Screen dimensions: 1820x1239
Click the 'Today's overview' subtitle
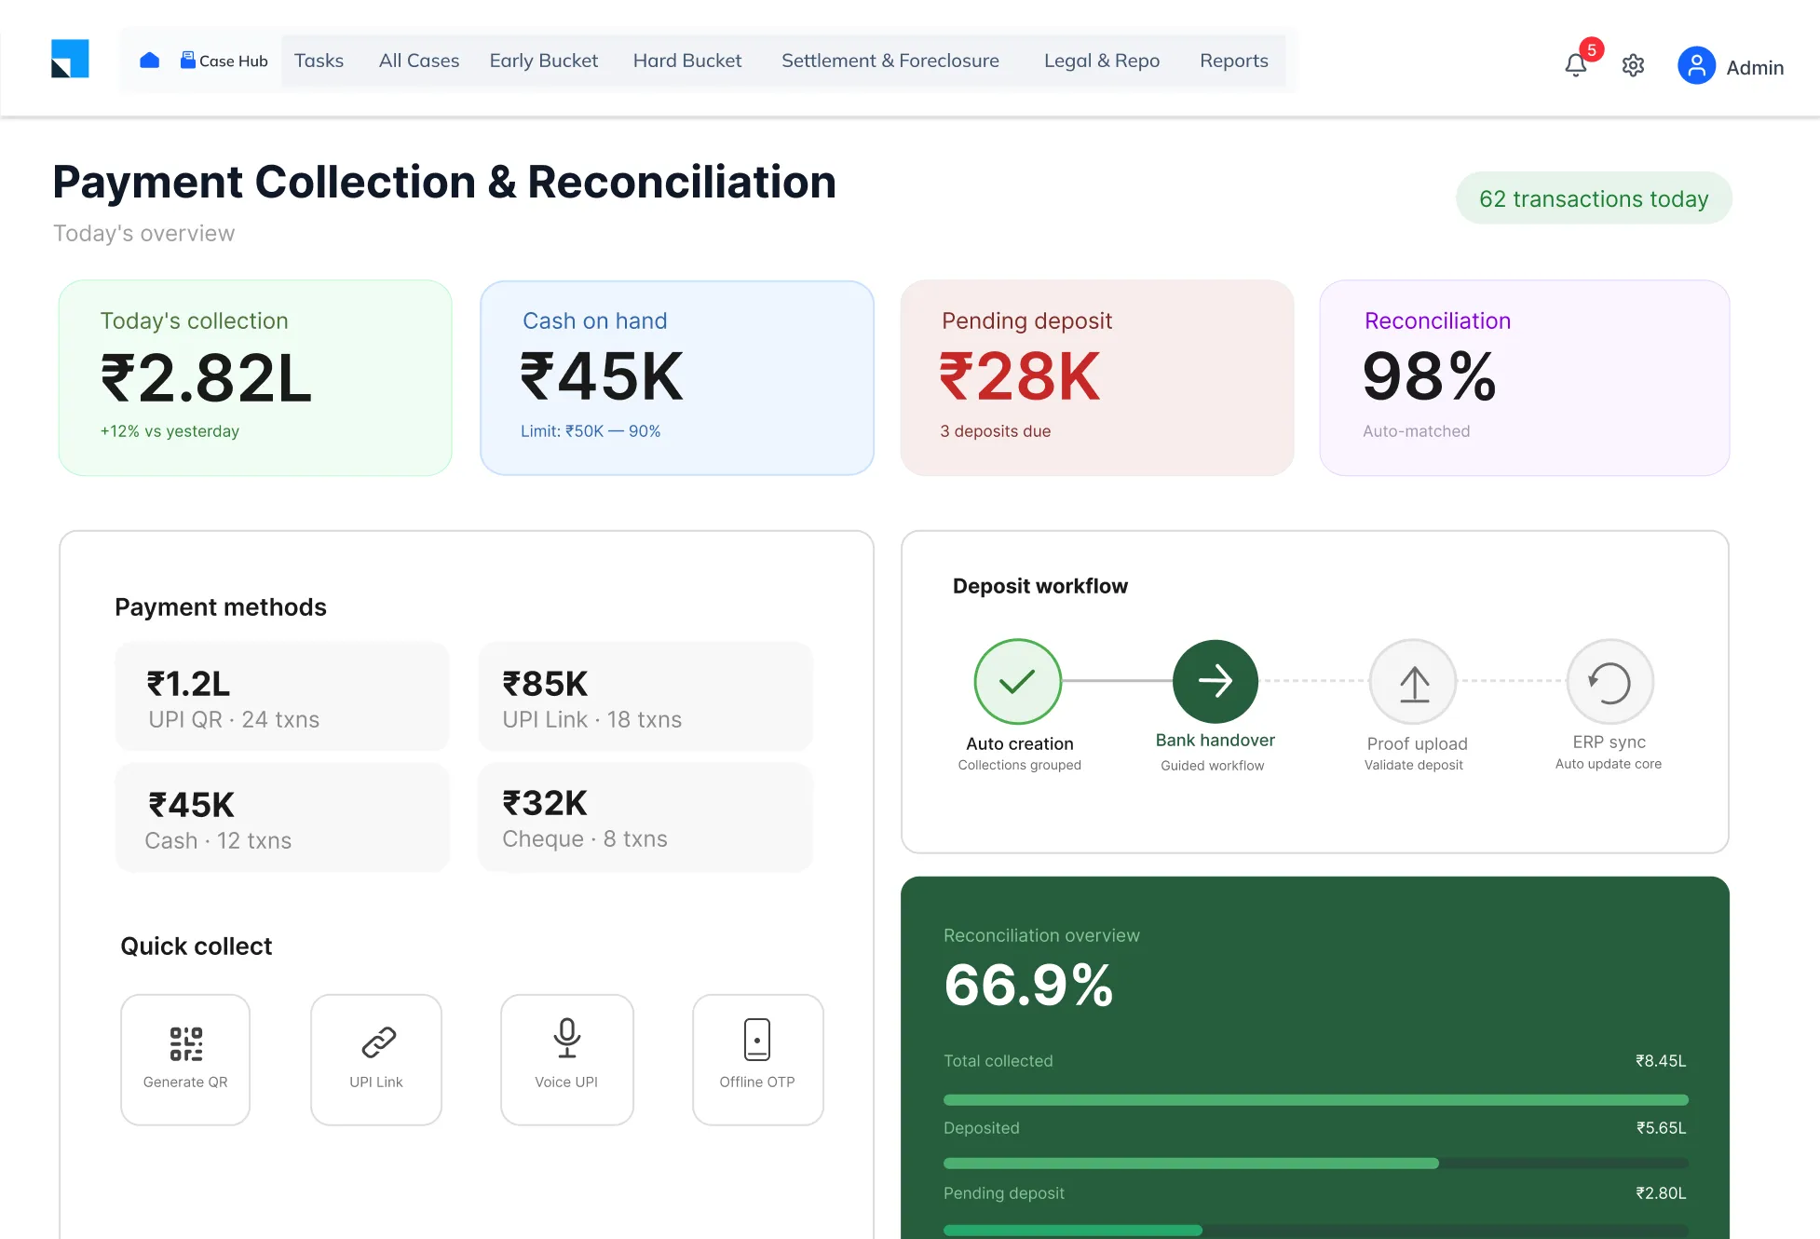pos(144,233)
